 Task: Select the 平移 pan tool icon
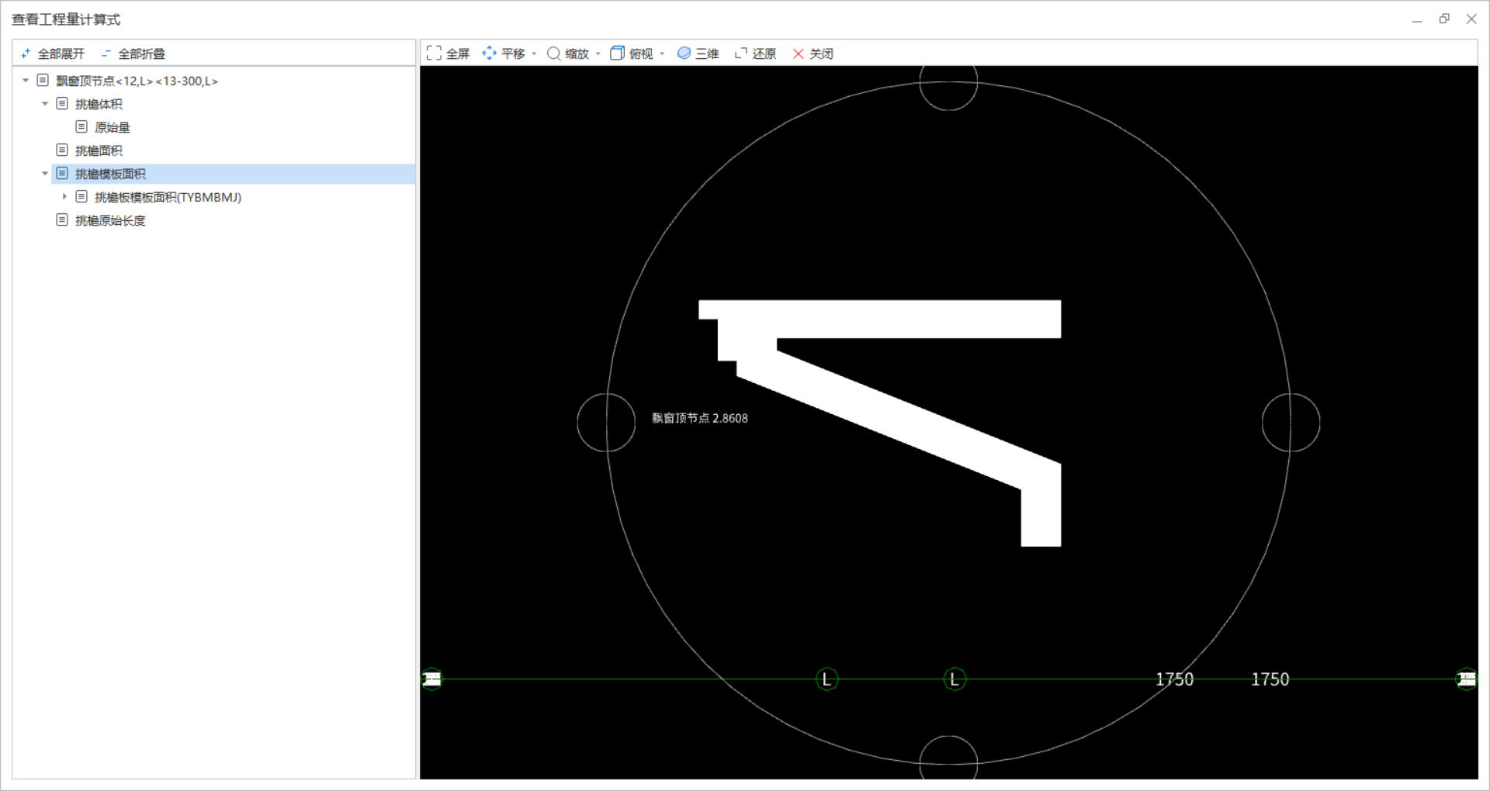click(x=489, y=53)
